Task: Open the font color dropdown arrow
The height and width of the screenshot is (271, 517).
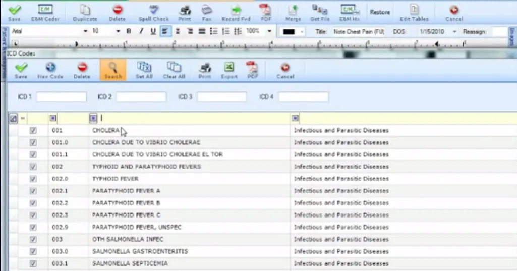Action: tap(301, 32)
